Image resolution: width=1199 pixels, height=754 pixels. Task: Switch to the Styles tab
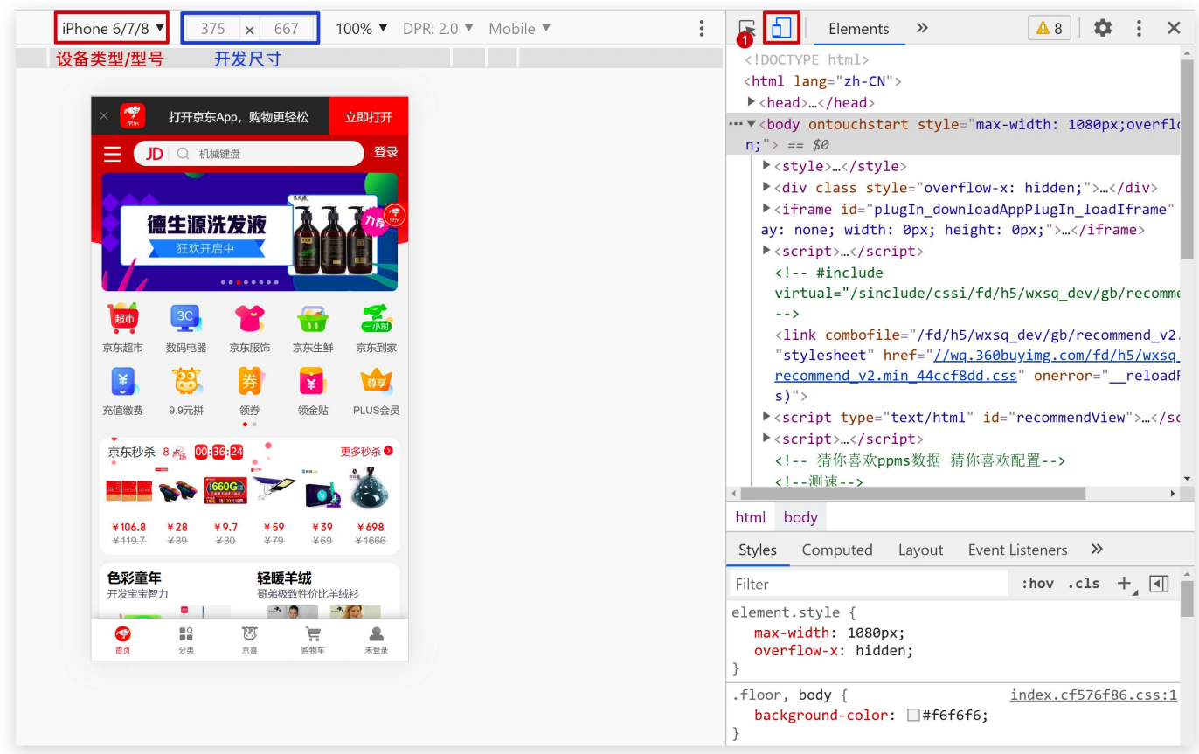(758, 550)
